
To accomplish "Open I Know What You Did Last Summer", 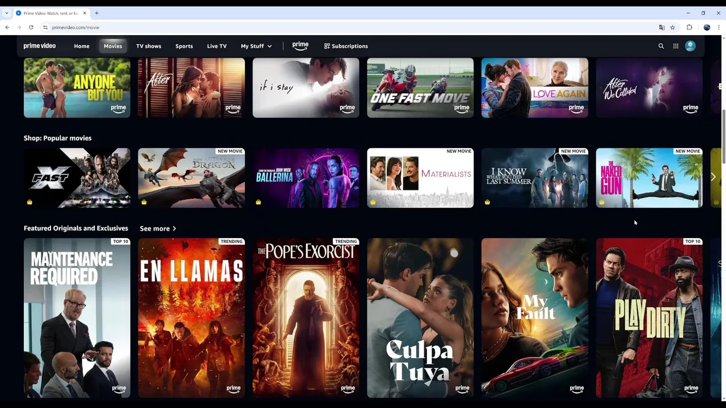I will [535, 178].
